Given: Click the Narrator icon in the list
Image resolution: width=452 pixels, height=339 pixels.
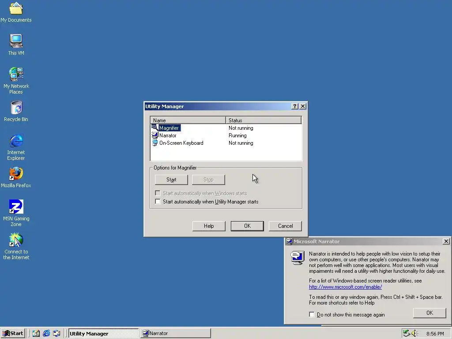Looking at the screenshot, I should click(155, 135).
